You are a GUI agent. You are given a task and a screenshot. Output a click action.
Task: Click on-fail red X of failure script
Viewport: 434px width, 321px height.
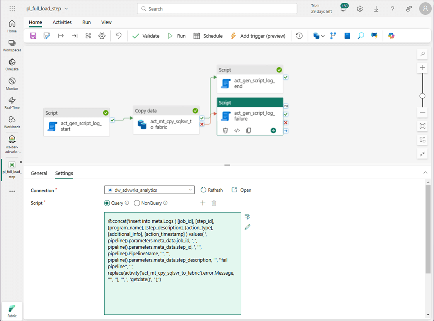286,122
